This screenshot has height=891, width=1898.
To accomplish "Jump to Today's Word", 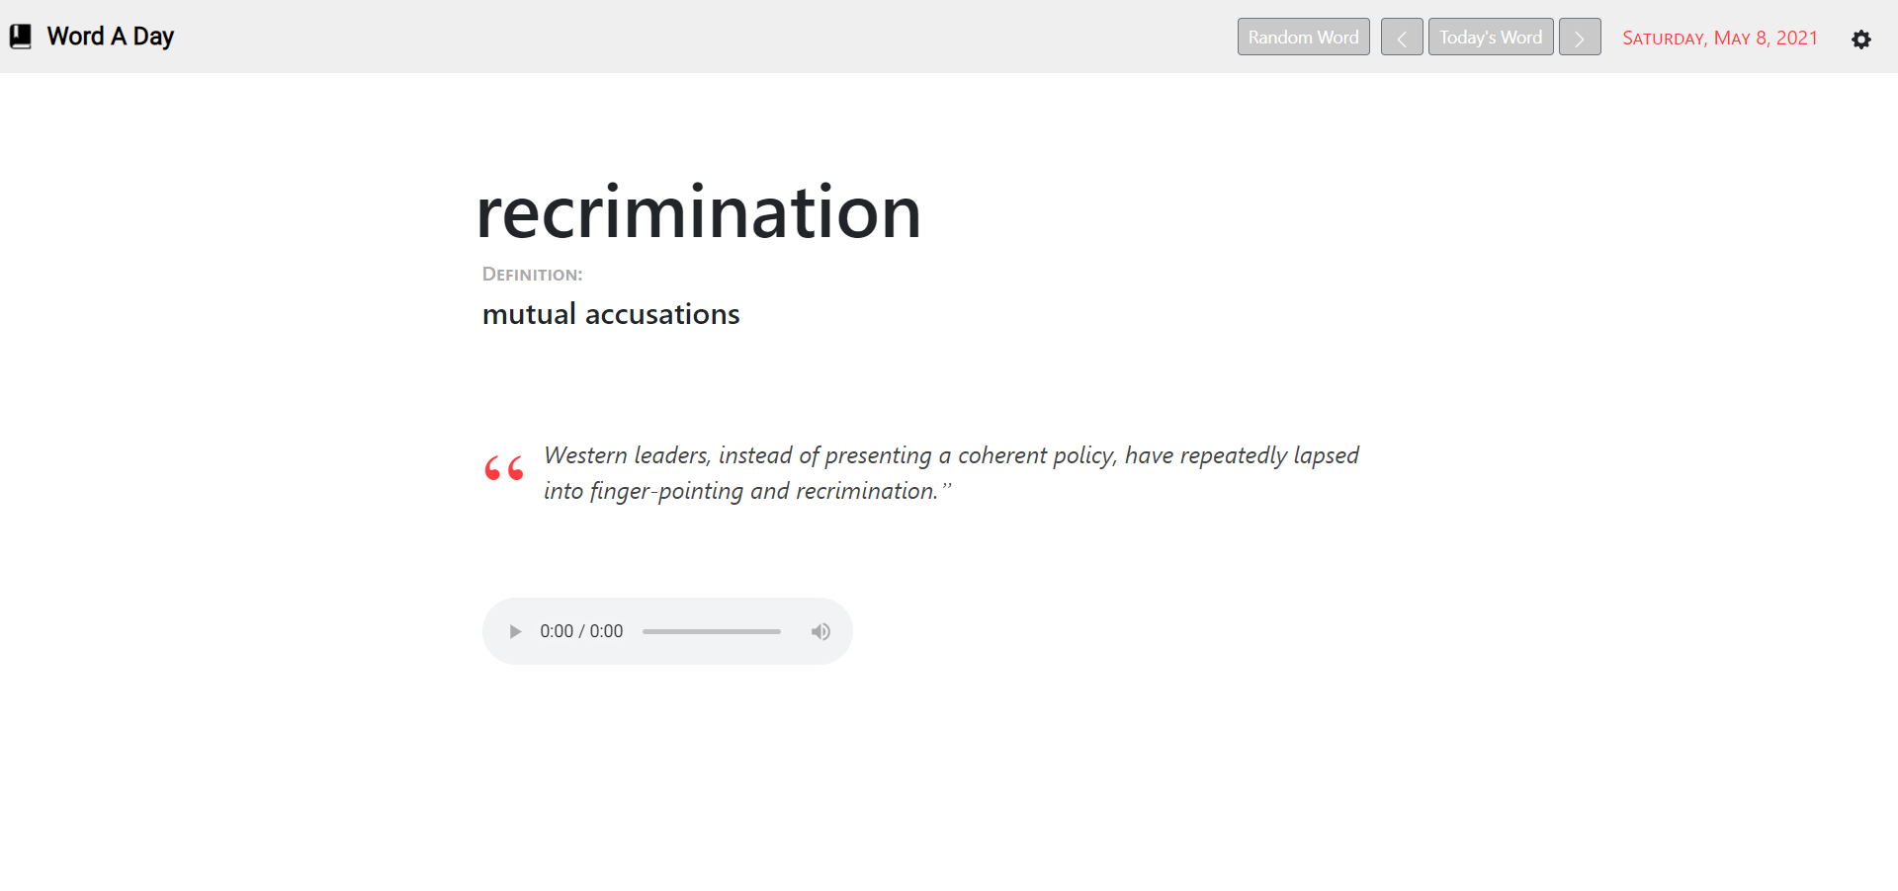I will coord(1491,37).
